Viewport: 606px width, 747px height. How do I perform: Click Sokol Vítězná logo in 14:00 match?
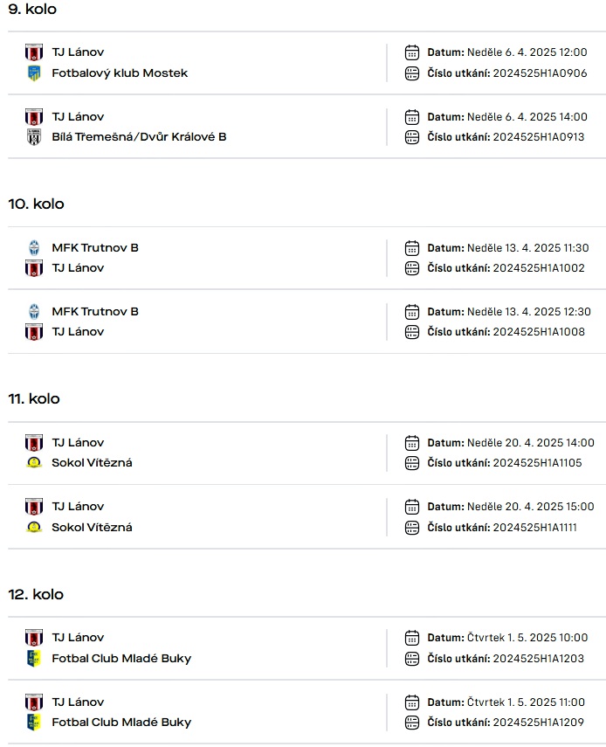[34, 462]
